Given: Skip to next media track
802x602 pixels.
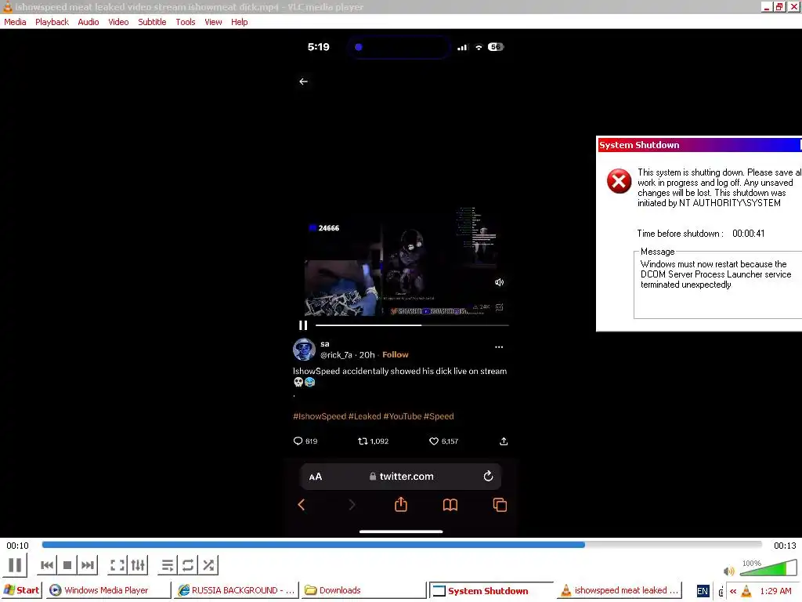Looking at the screenshot, I should pyautogui.click(x=88, y=565).
